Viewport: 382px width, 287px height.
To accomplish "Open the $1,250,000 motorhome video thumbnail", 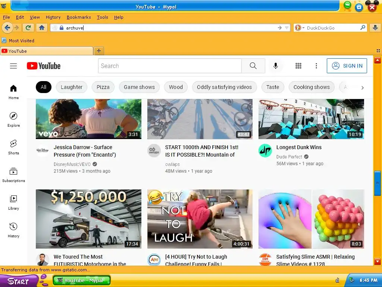I will pyautogui.click(x=88, y=219).
